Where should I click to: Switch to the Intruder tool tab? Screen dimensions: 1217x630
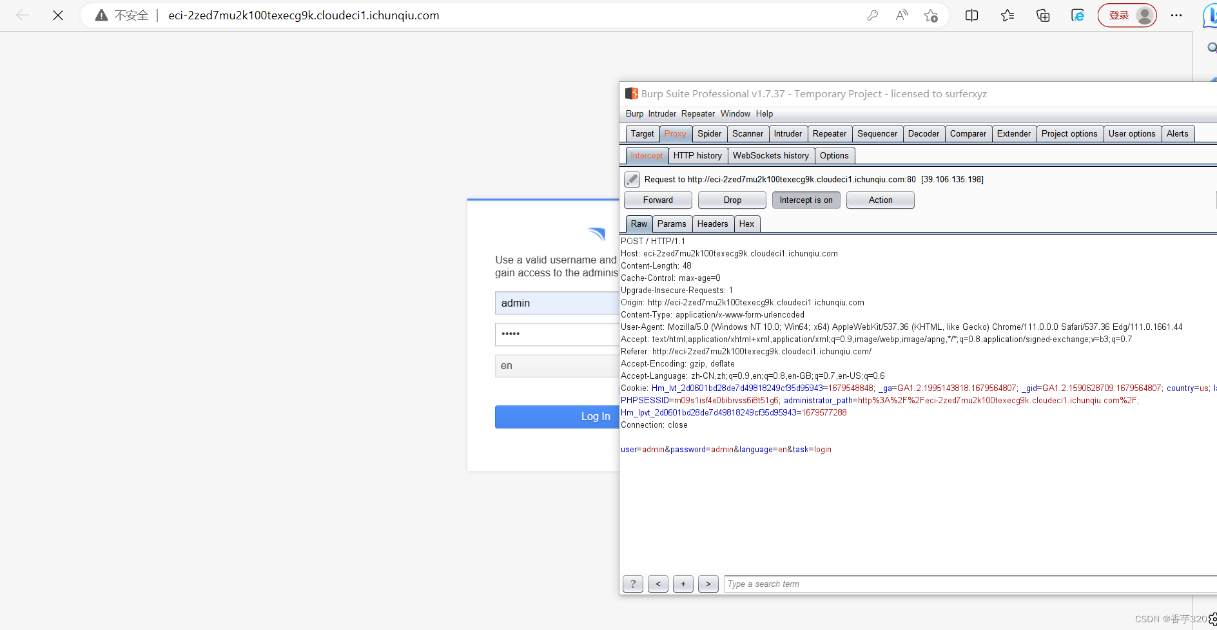click(x=788, y=134)
